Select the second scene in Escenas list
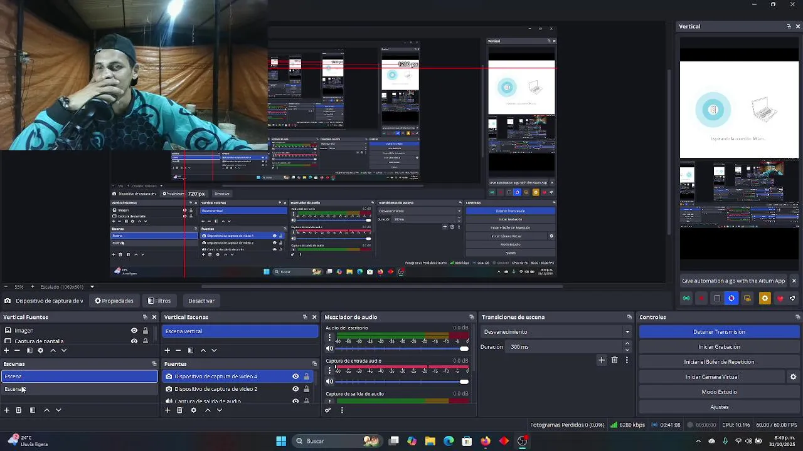This screenshot has height=451, width=803. click(79, 389)
